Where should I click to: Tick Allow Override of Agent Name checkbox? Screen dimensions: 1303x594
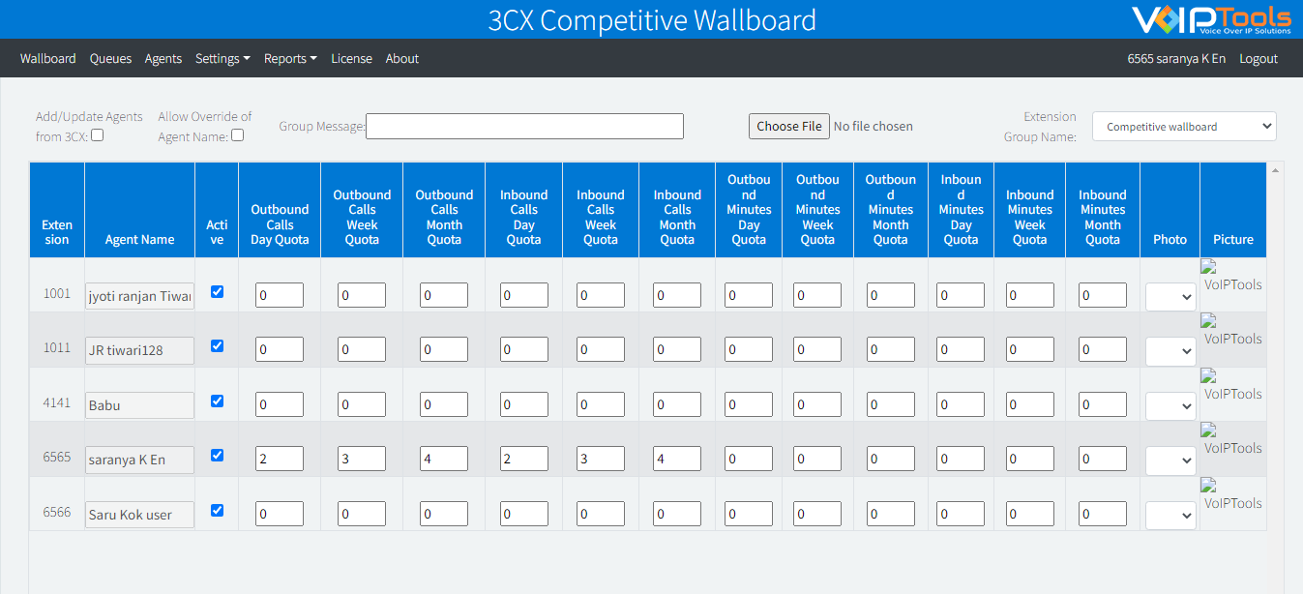click(x=238, y=135)
